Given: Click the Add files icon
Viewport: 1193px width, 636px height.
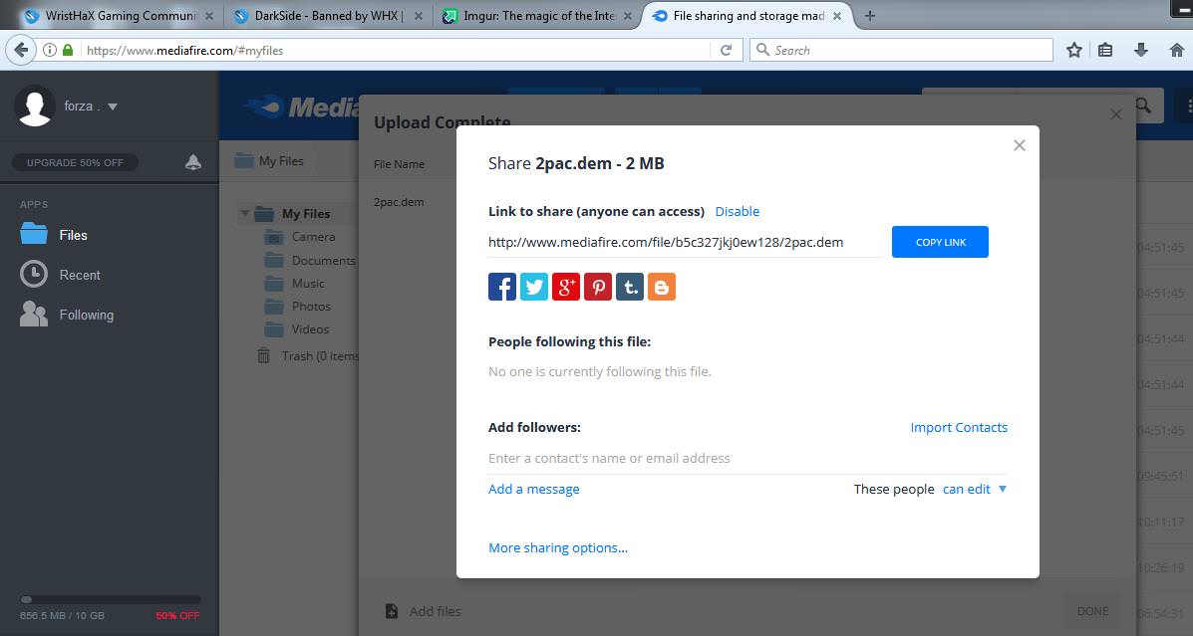Looking at the screenshot, I should [x=391, y=611].
